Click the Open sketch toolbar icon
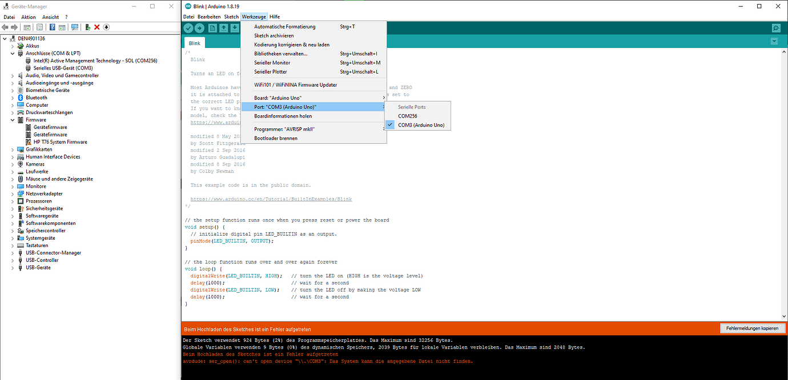This screenshot has width=788, height=380. point(223,27)
